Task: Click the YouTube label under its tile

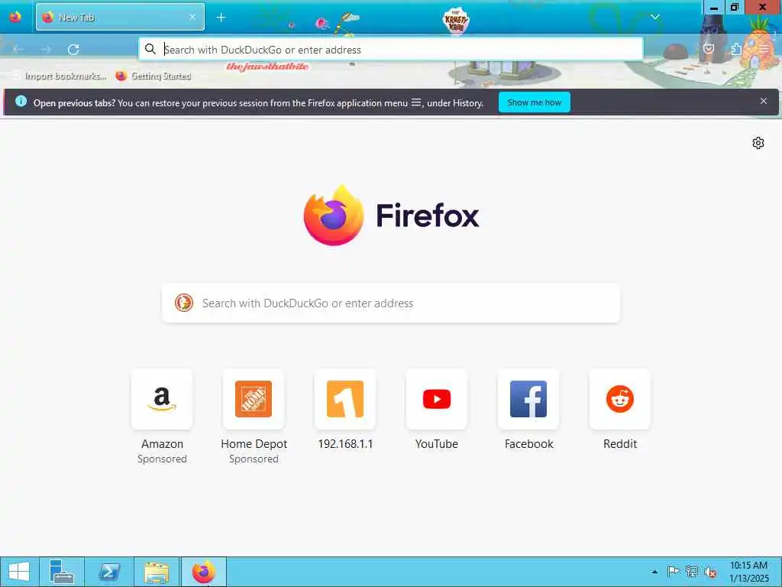Action: (x=437, y=444)
